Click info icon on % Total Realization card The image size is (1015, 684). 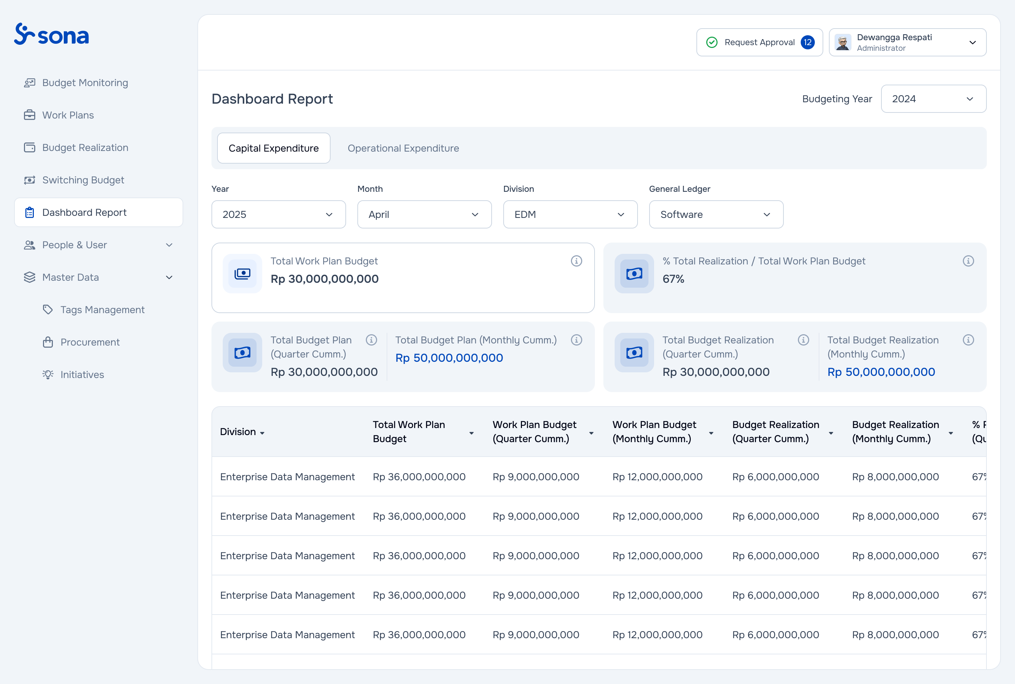tap(968, 261)
